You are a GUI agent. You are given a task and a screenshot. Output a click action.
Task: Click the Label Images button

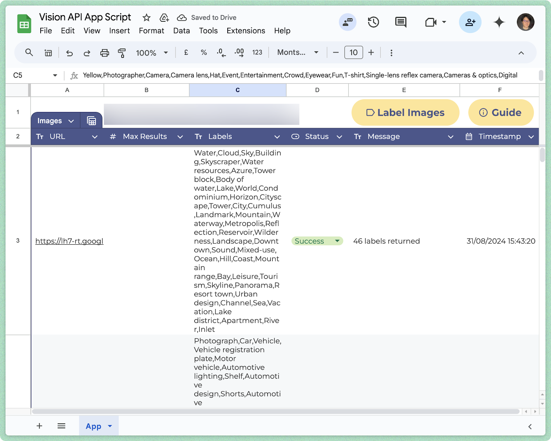coord(405,112)
